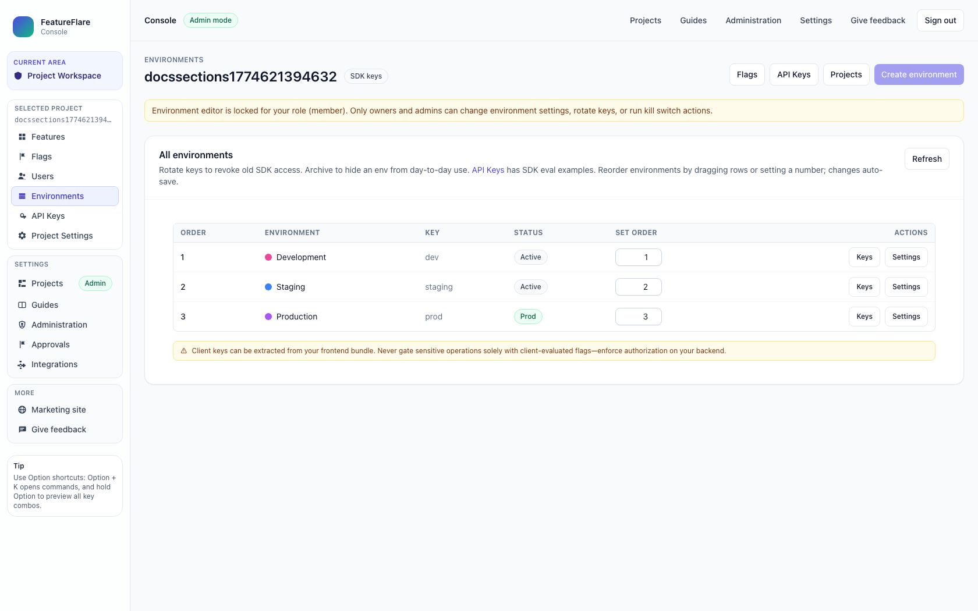Click the Features grid icon in sidebar
The image size is (978, 611).
click(x=22, y=137)
